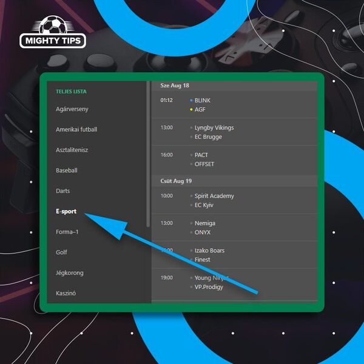
Task: Select EC Kyiv in the 10:00 match
Action: point(204,205)
